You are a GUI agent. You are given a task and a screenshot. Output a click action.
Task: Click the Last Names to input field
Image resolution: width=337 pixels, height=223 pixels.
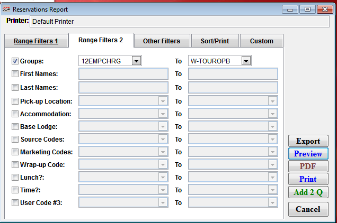233,88
